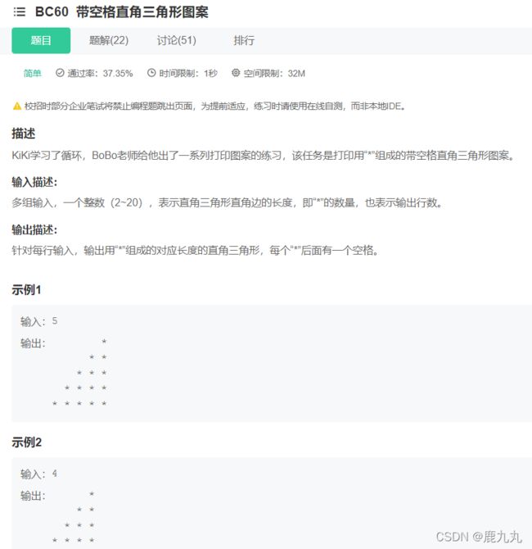Open the 讨论(51) discussion tab
The image size is (532, 549).
point(176,40)
